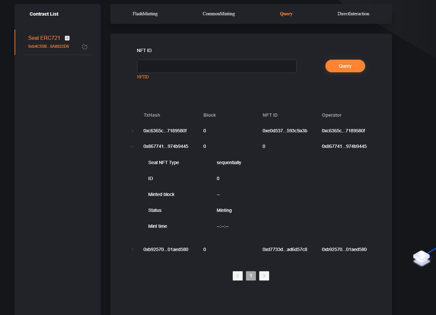Click the Mint time label
Viewport: 436px width, 315px height.
point(158,226)
